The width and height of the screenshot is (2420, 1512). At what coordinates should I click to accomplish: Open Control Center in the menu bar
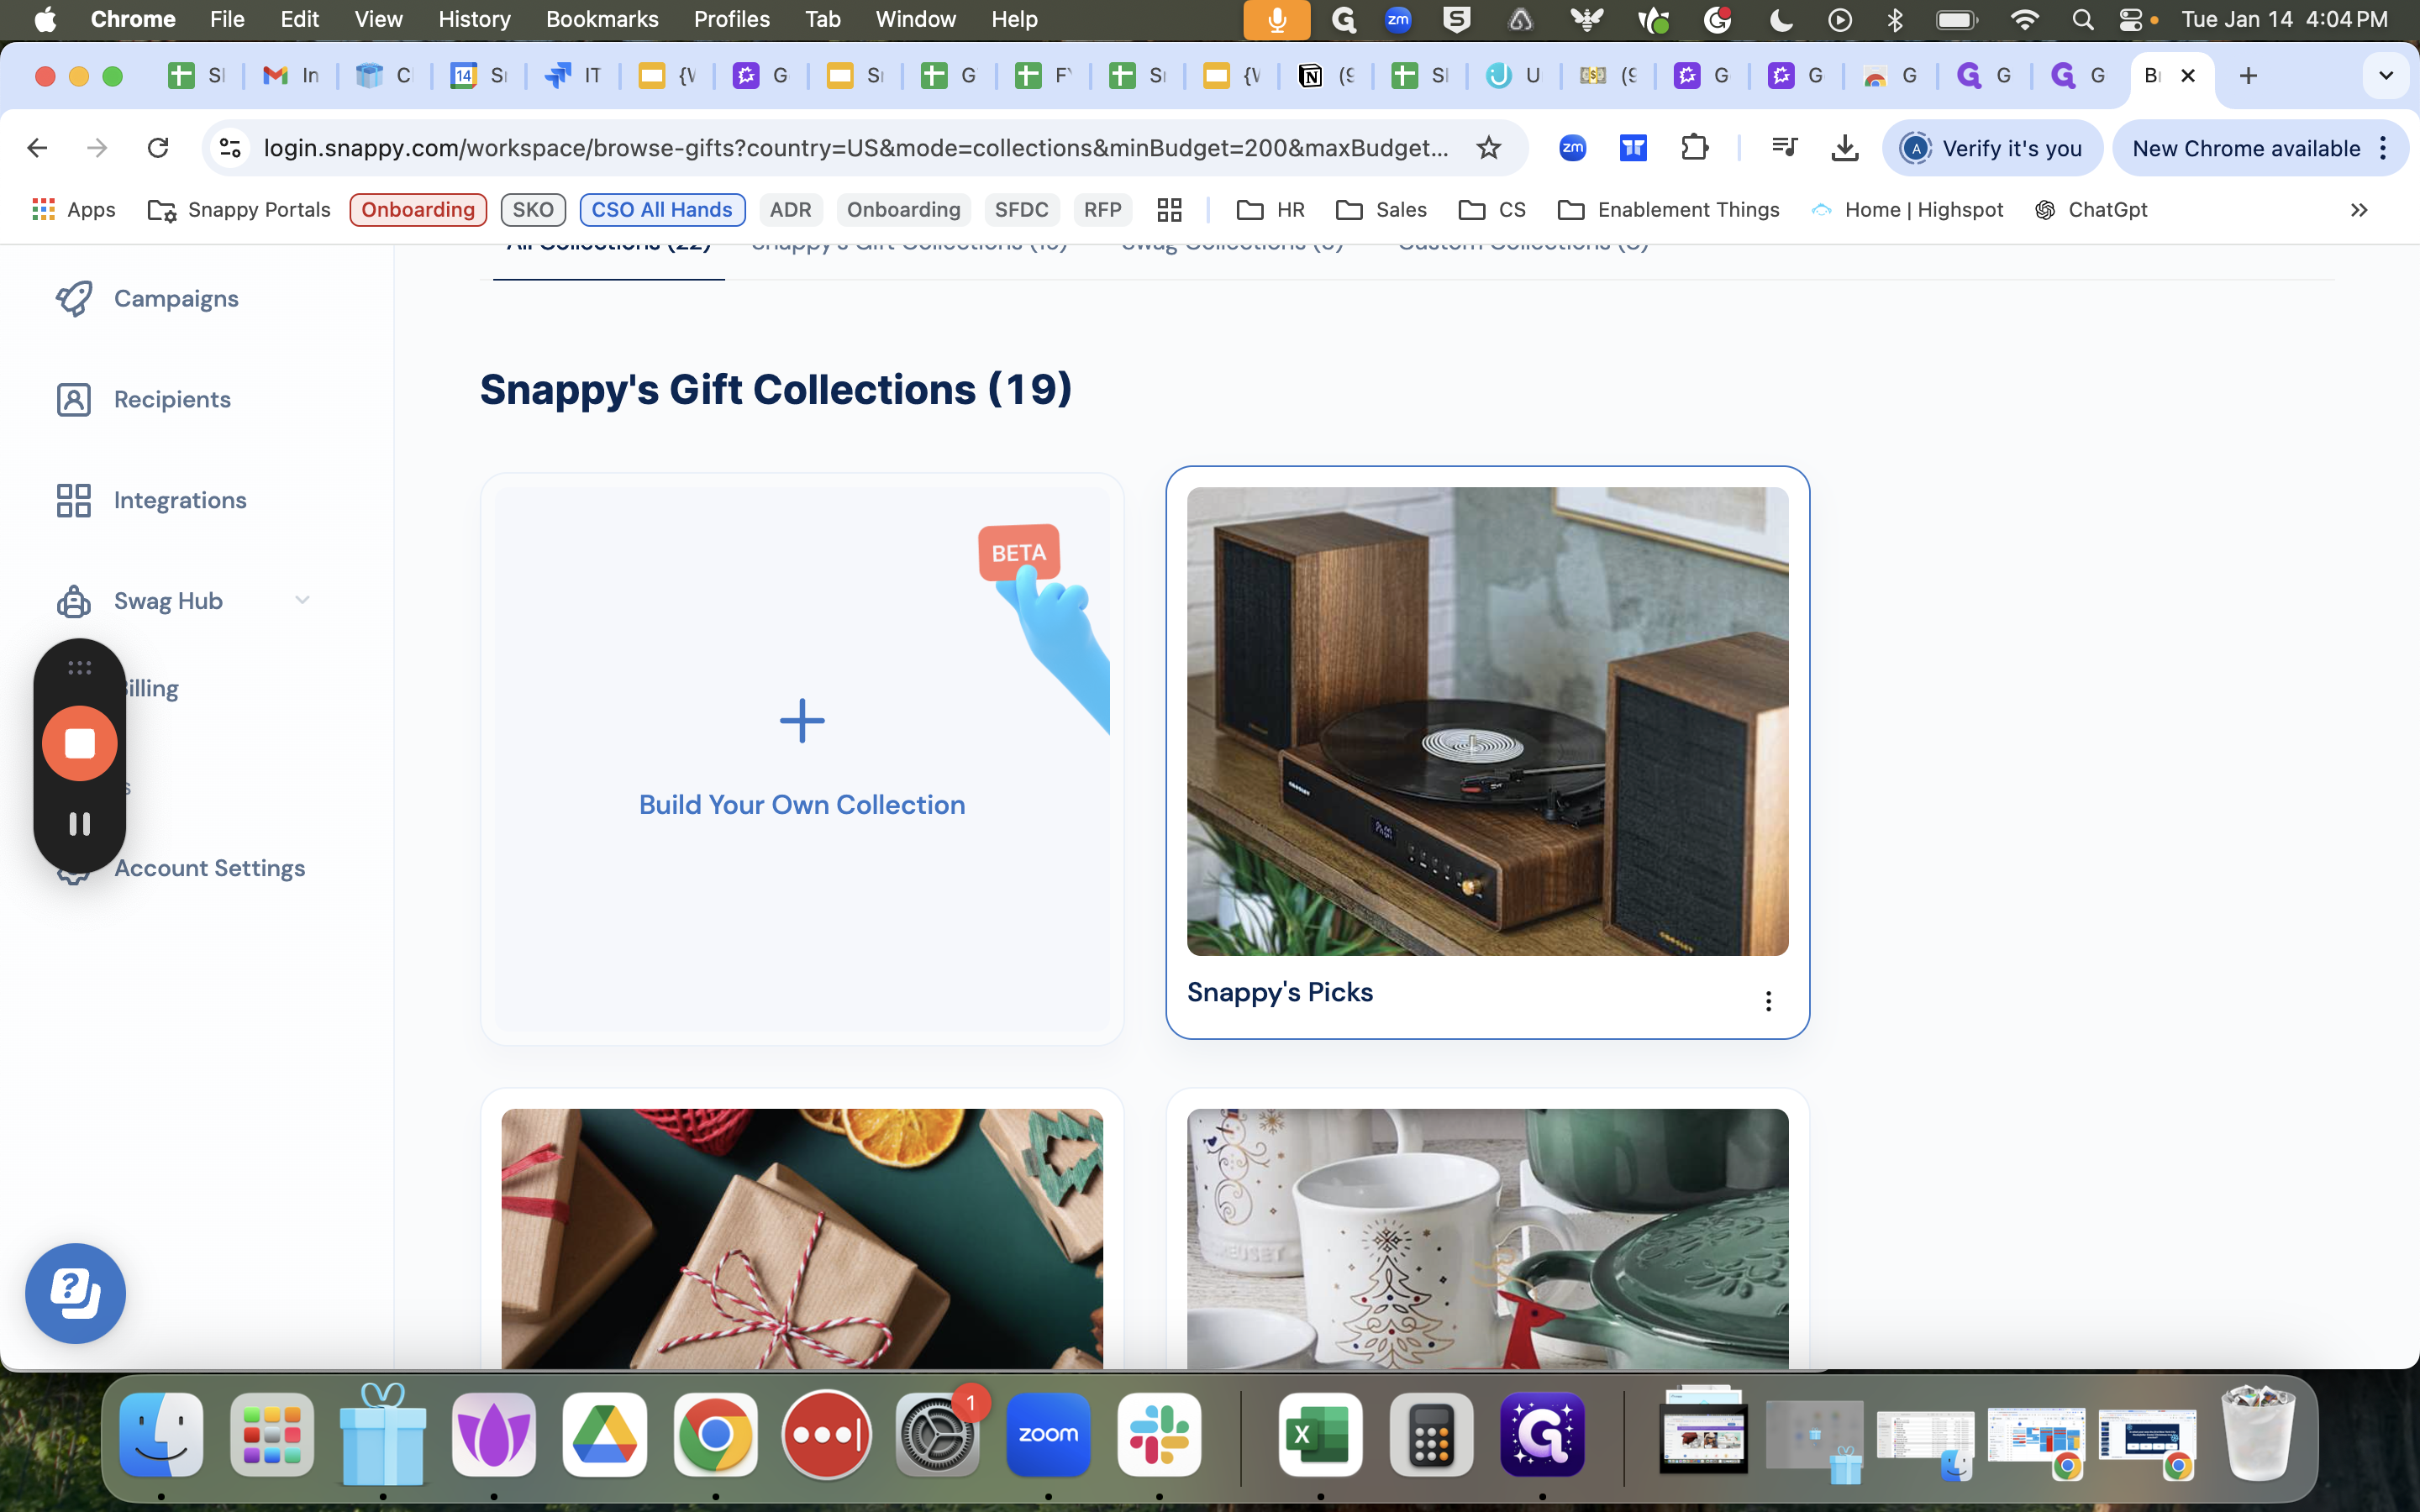click(2131, 19)
